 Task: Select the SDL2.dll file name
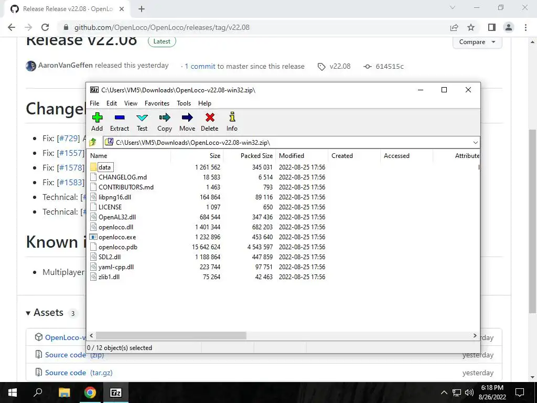coord(110,257)
